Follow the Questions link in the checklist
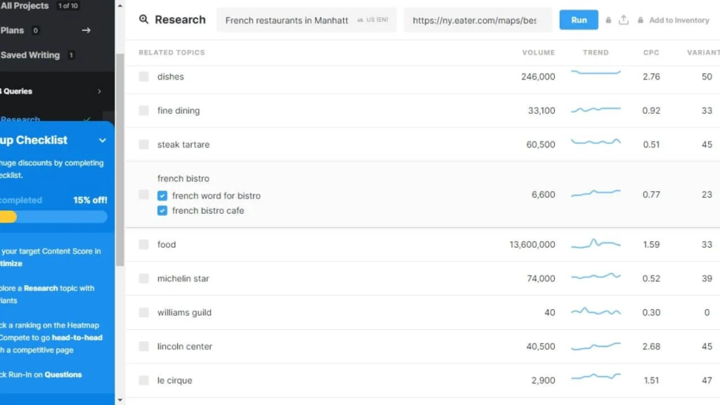Viewport: 720px width, 405px height. coord(63,375)
